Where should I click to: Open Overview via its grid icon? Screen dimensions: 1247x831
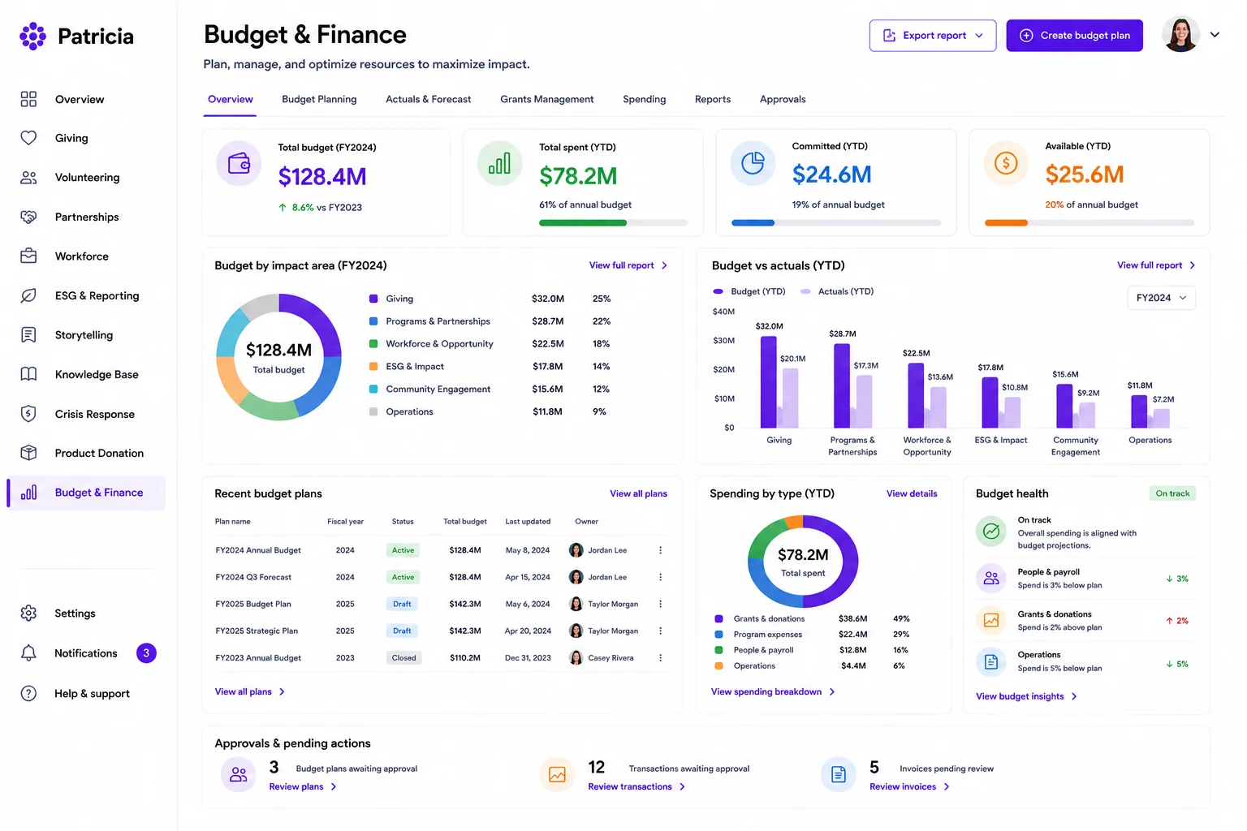coord(28,99)
